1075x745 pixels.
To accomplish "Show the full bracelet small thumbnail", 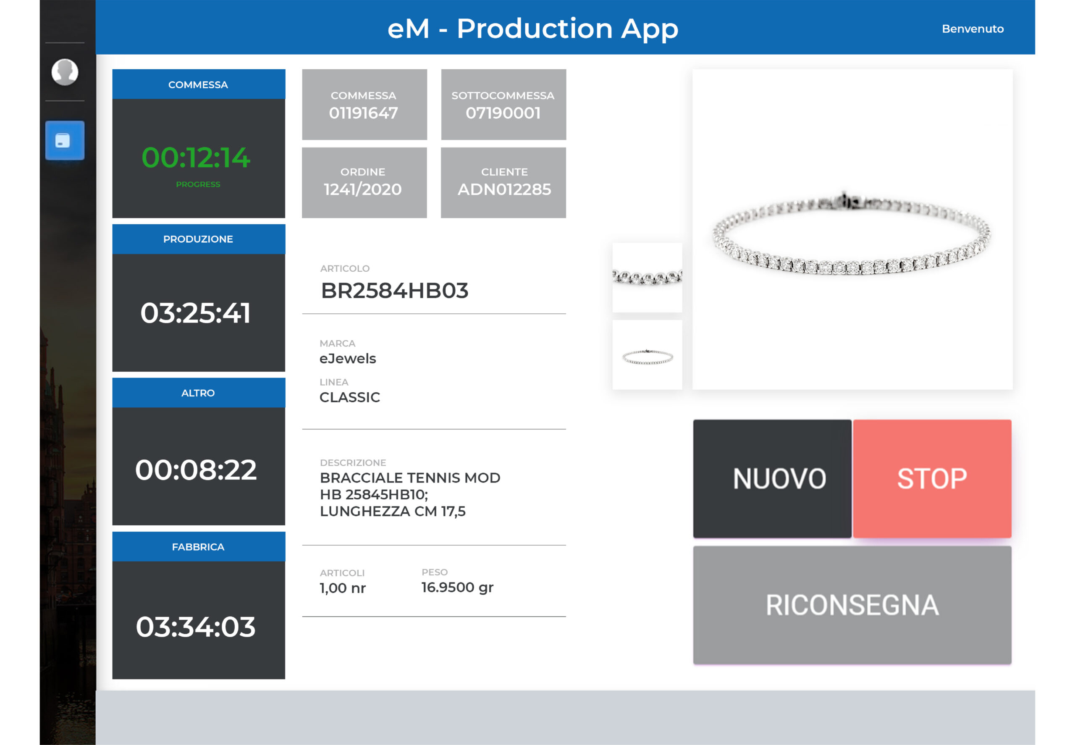I will tap(647, 355).
